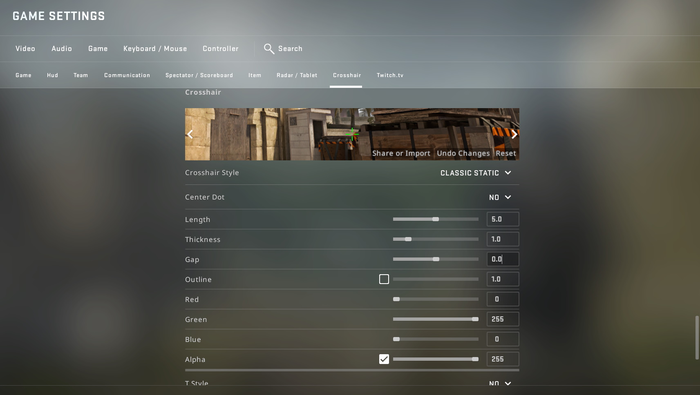Focus the Red value field
700x395 pixels.
point(503,299)
